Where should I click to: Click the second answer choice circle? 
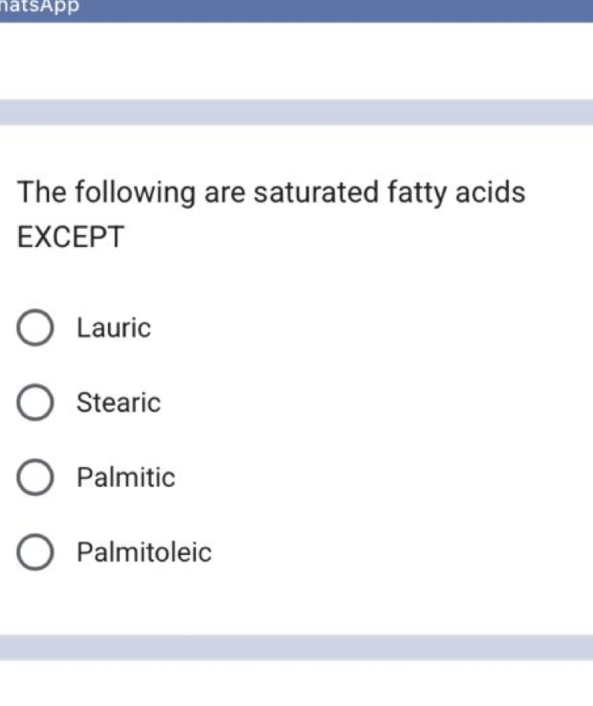(x=35, y=403)
